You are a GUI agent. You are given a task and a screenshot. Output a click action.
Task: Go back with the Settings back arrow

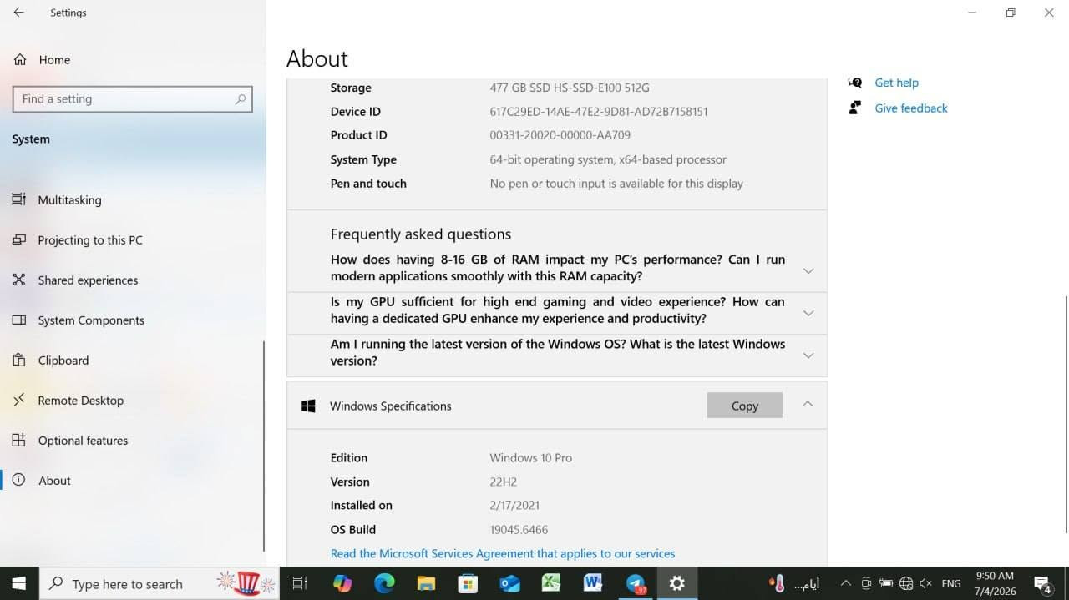point(18,13)
